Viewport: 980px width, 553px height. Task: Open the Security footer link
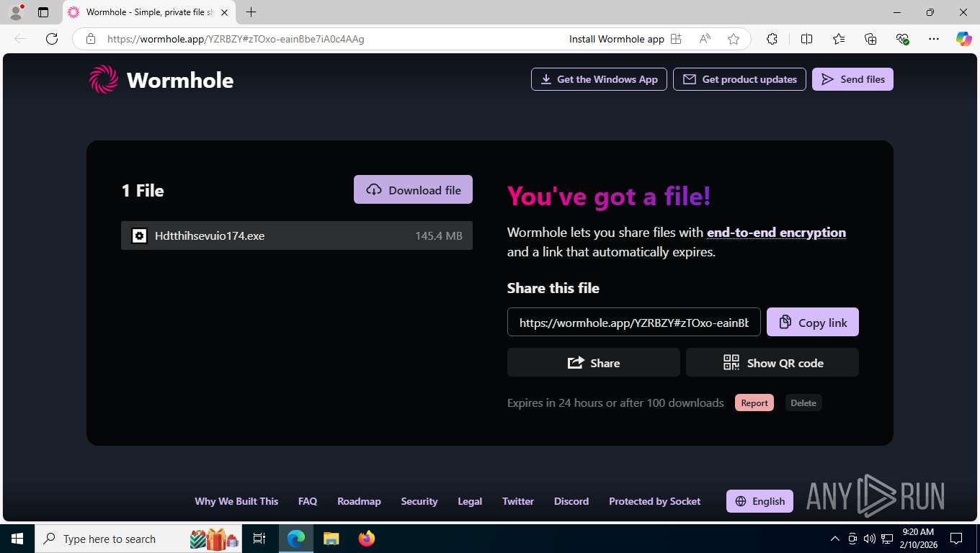click(419, 501)
